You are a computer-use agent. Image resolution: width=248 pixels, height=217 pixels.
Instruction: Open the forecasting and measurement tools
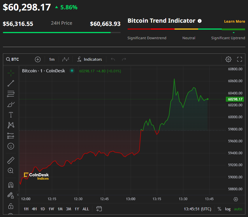click(11, 136)
